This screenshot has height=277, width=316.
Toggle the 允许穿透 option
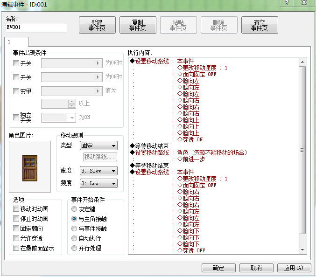pos(16,238)
